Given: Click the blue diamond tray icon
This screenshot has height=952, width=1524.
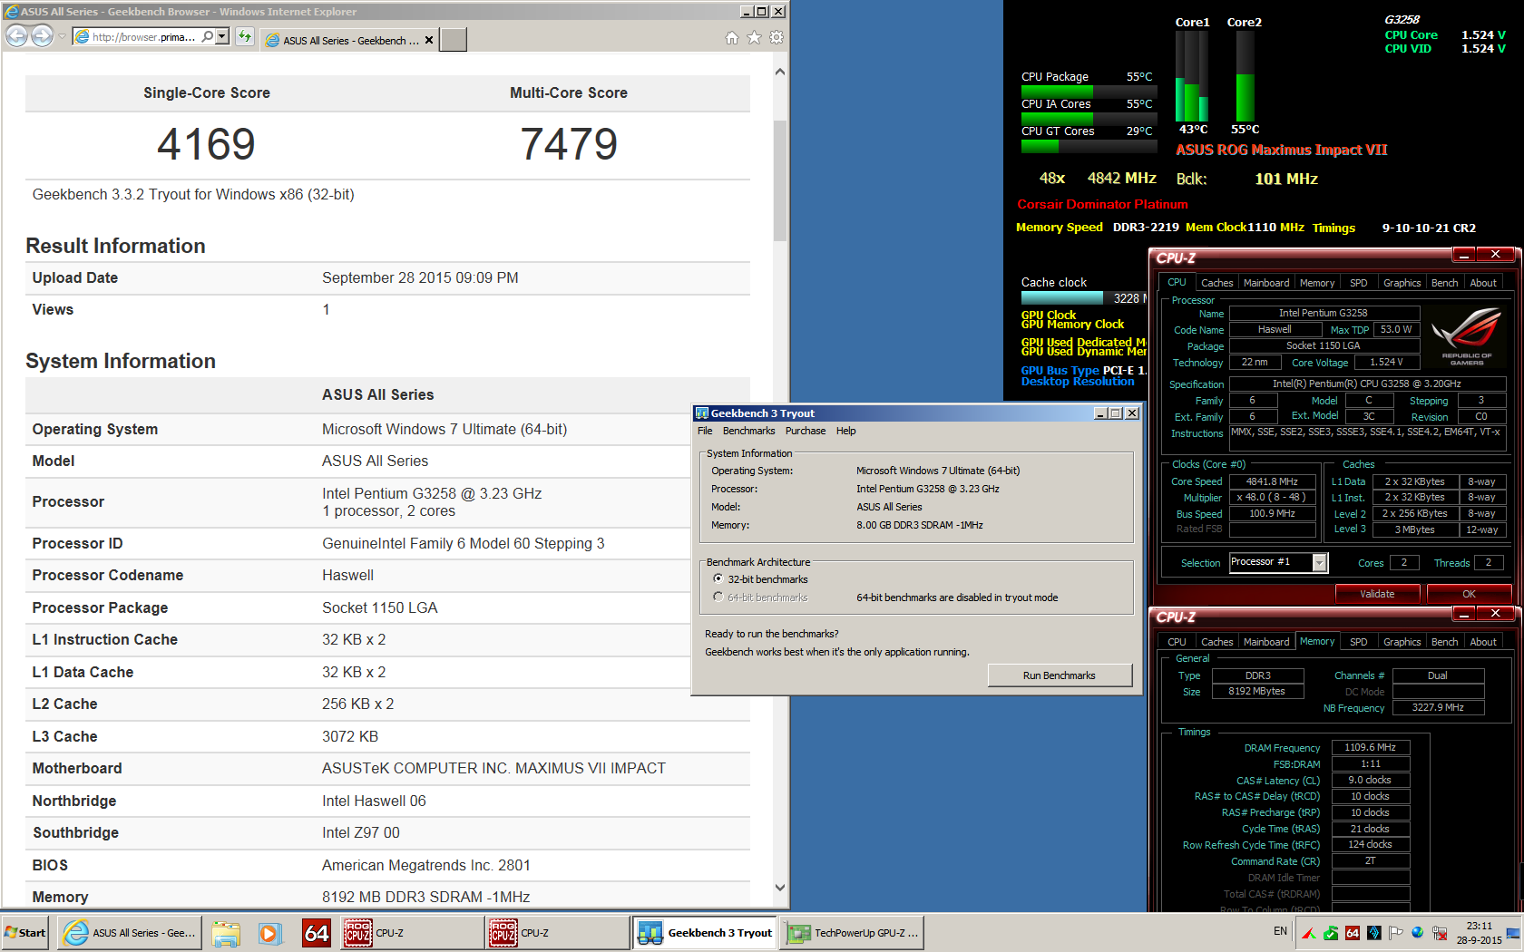Looking at the screenshot, I should [x=1374, y=933].
